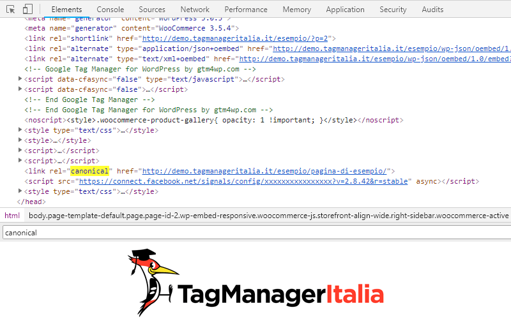
Task: Focus the search field containing canonical
Action: click(257, 233)
